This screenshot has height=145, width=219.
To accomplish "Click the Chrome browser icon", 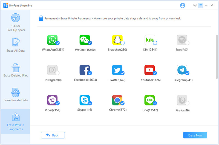I will (117, 100).
